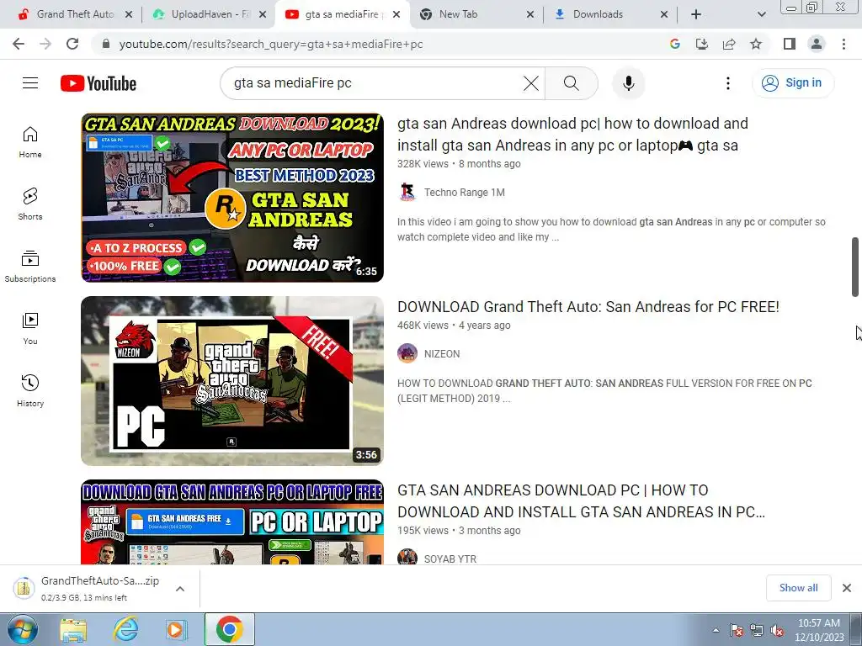This screenshot has width=862, height=646.
Task: Click Chrome icon in taskbar
Action: pyautogui.click(x=229, y=629)
